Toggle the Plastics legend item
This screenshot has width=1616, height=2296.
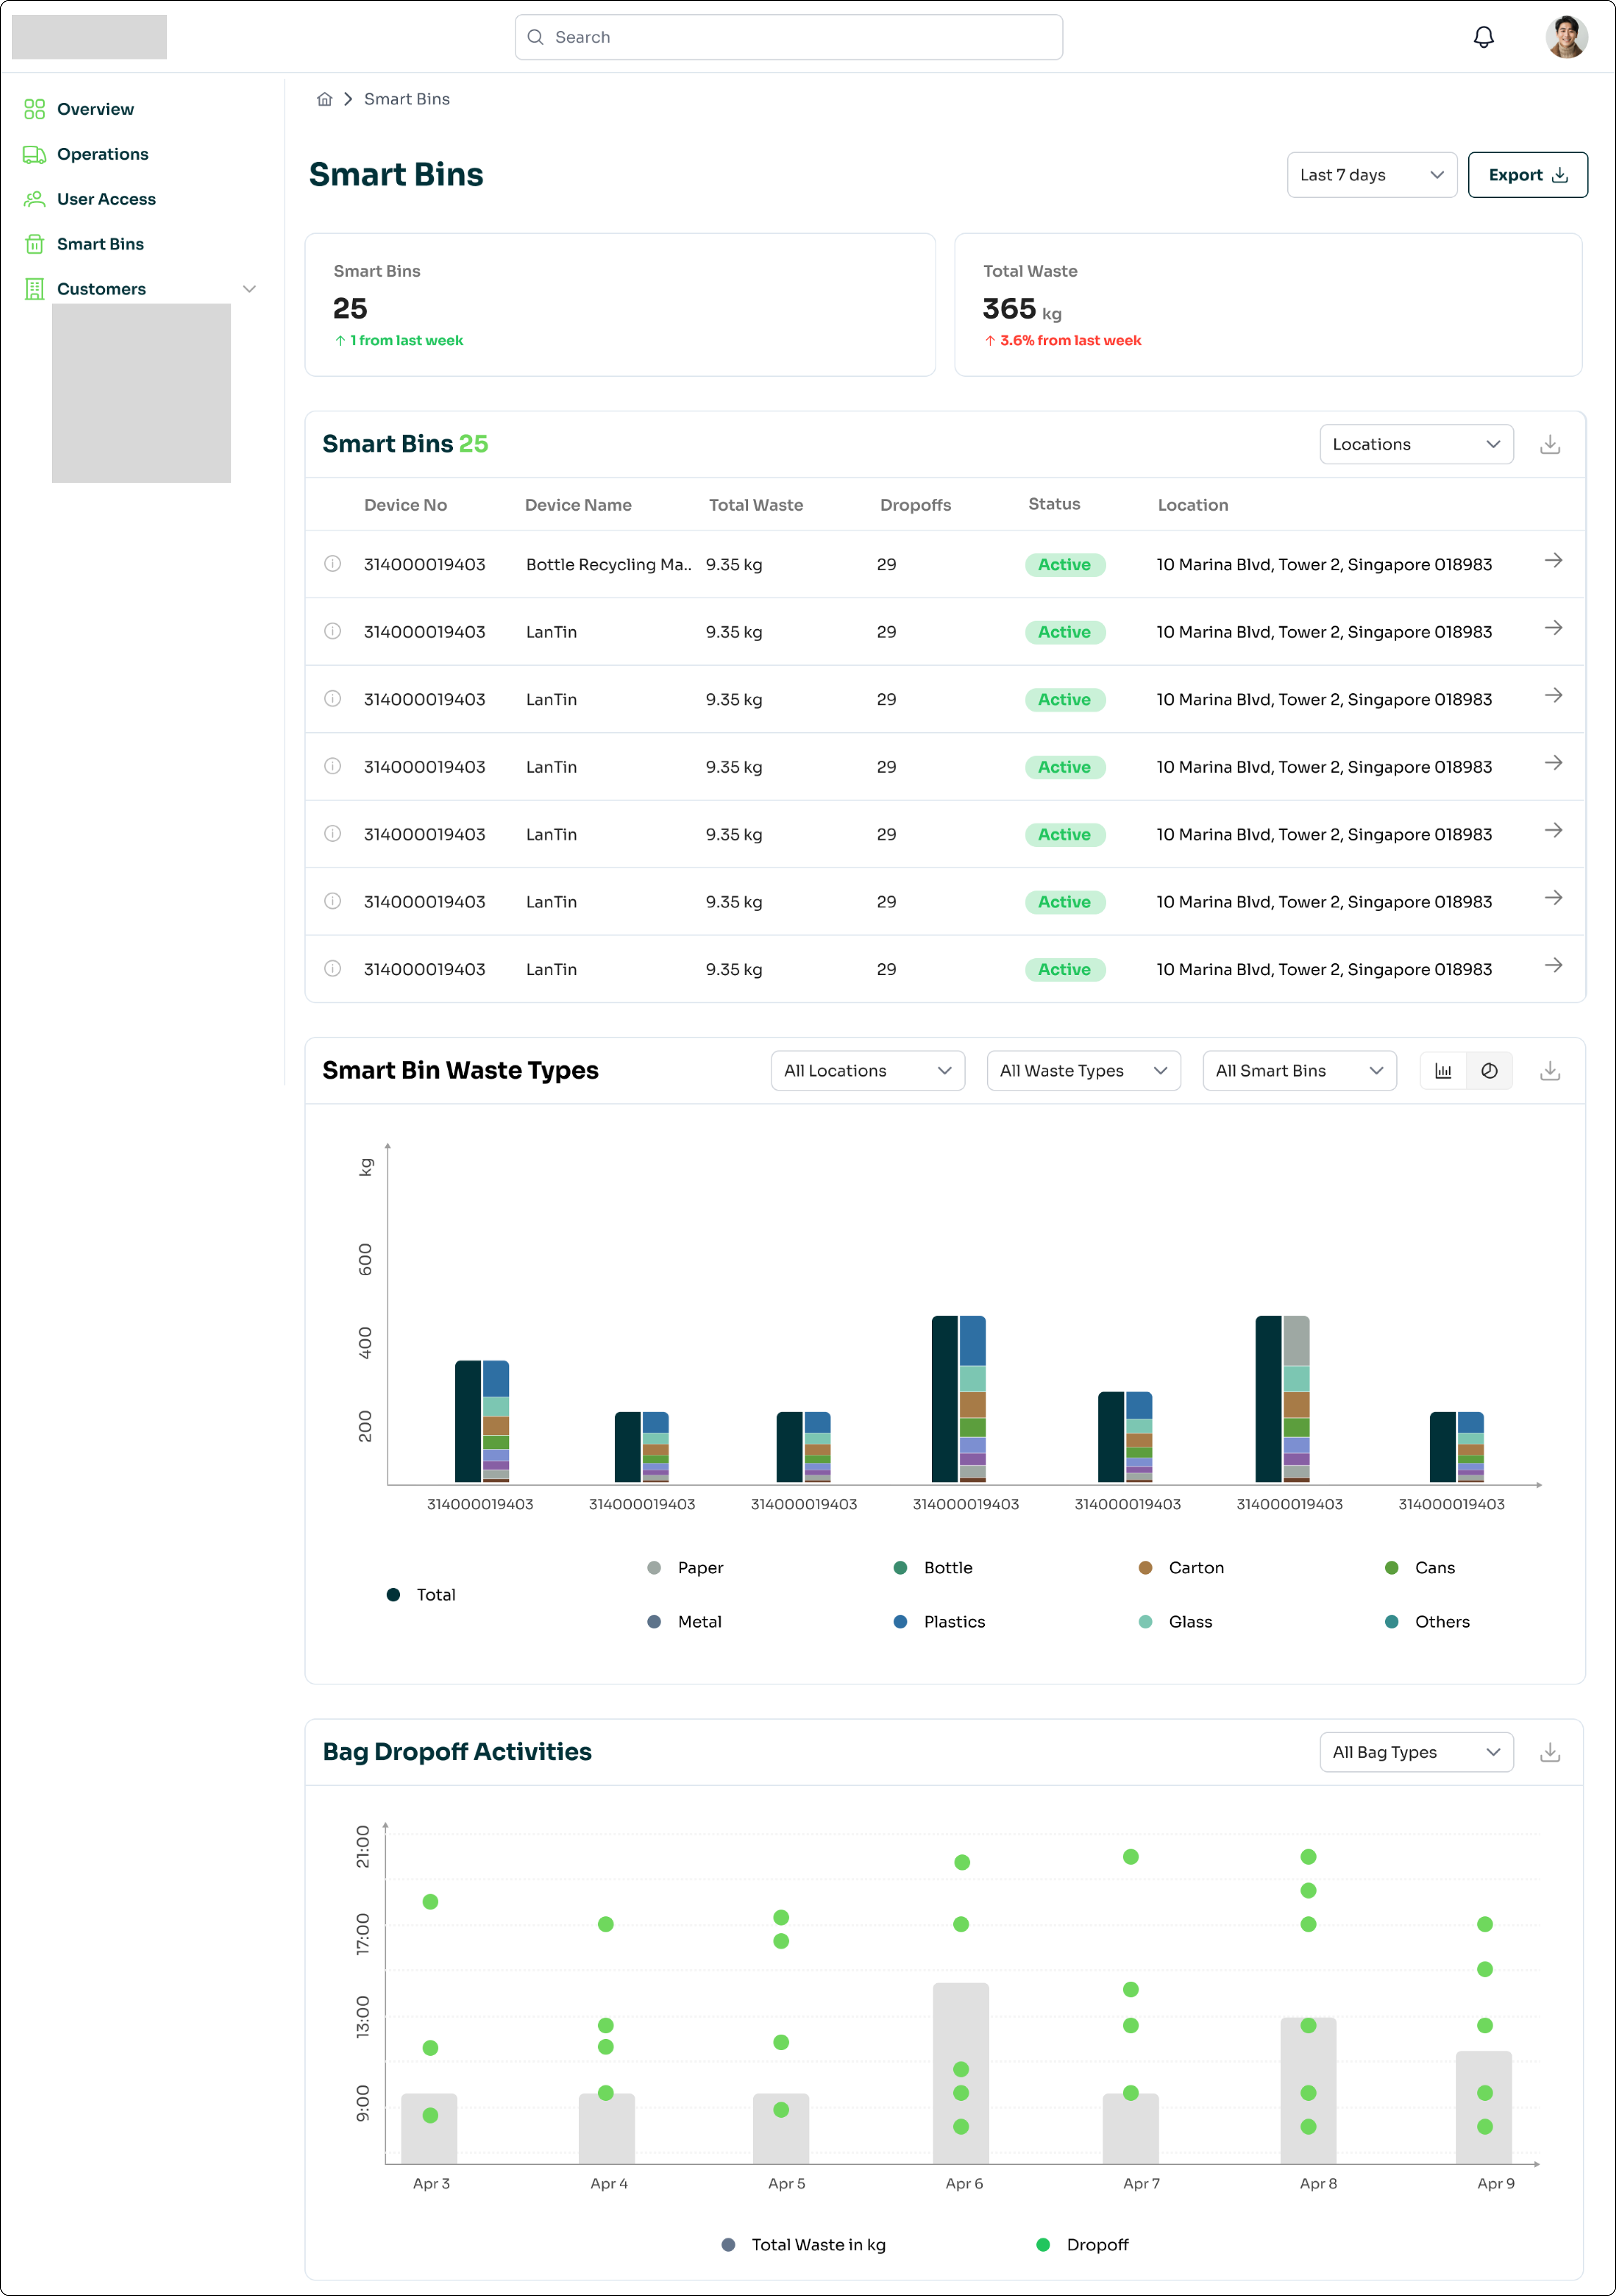tap(939, 1622)
